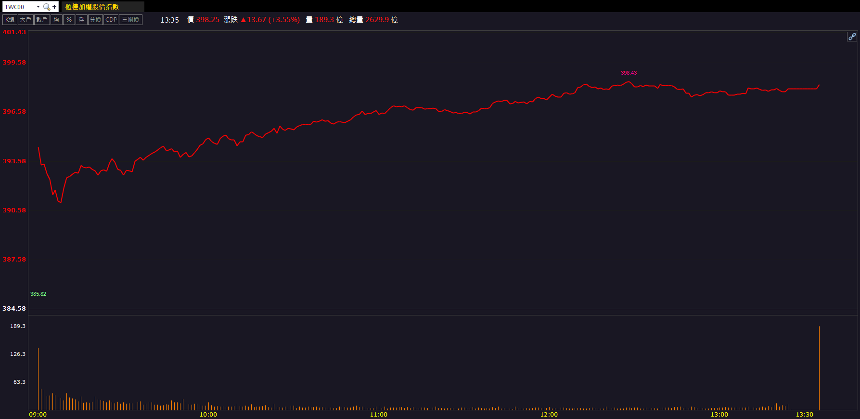Click the chain link icon at chart corner

click(852, 37)
